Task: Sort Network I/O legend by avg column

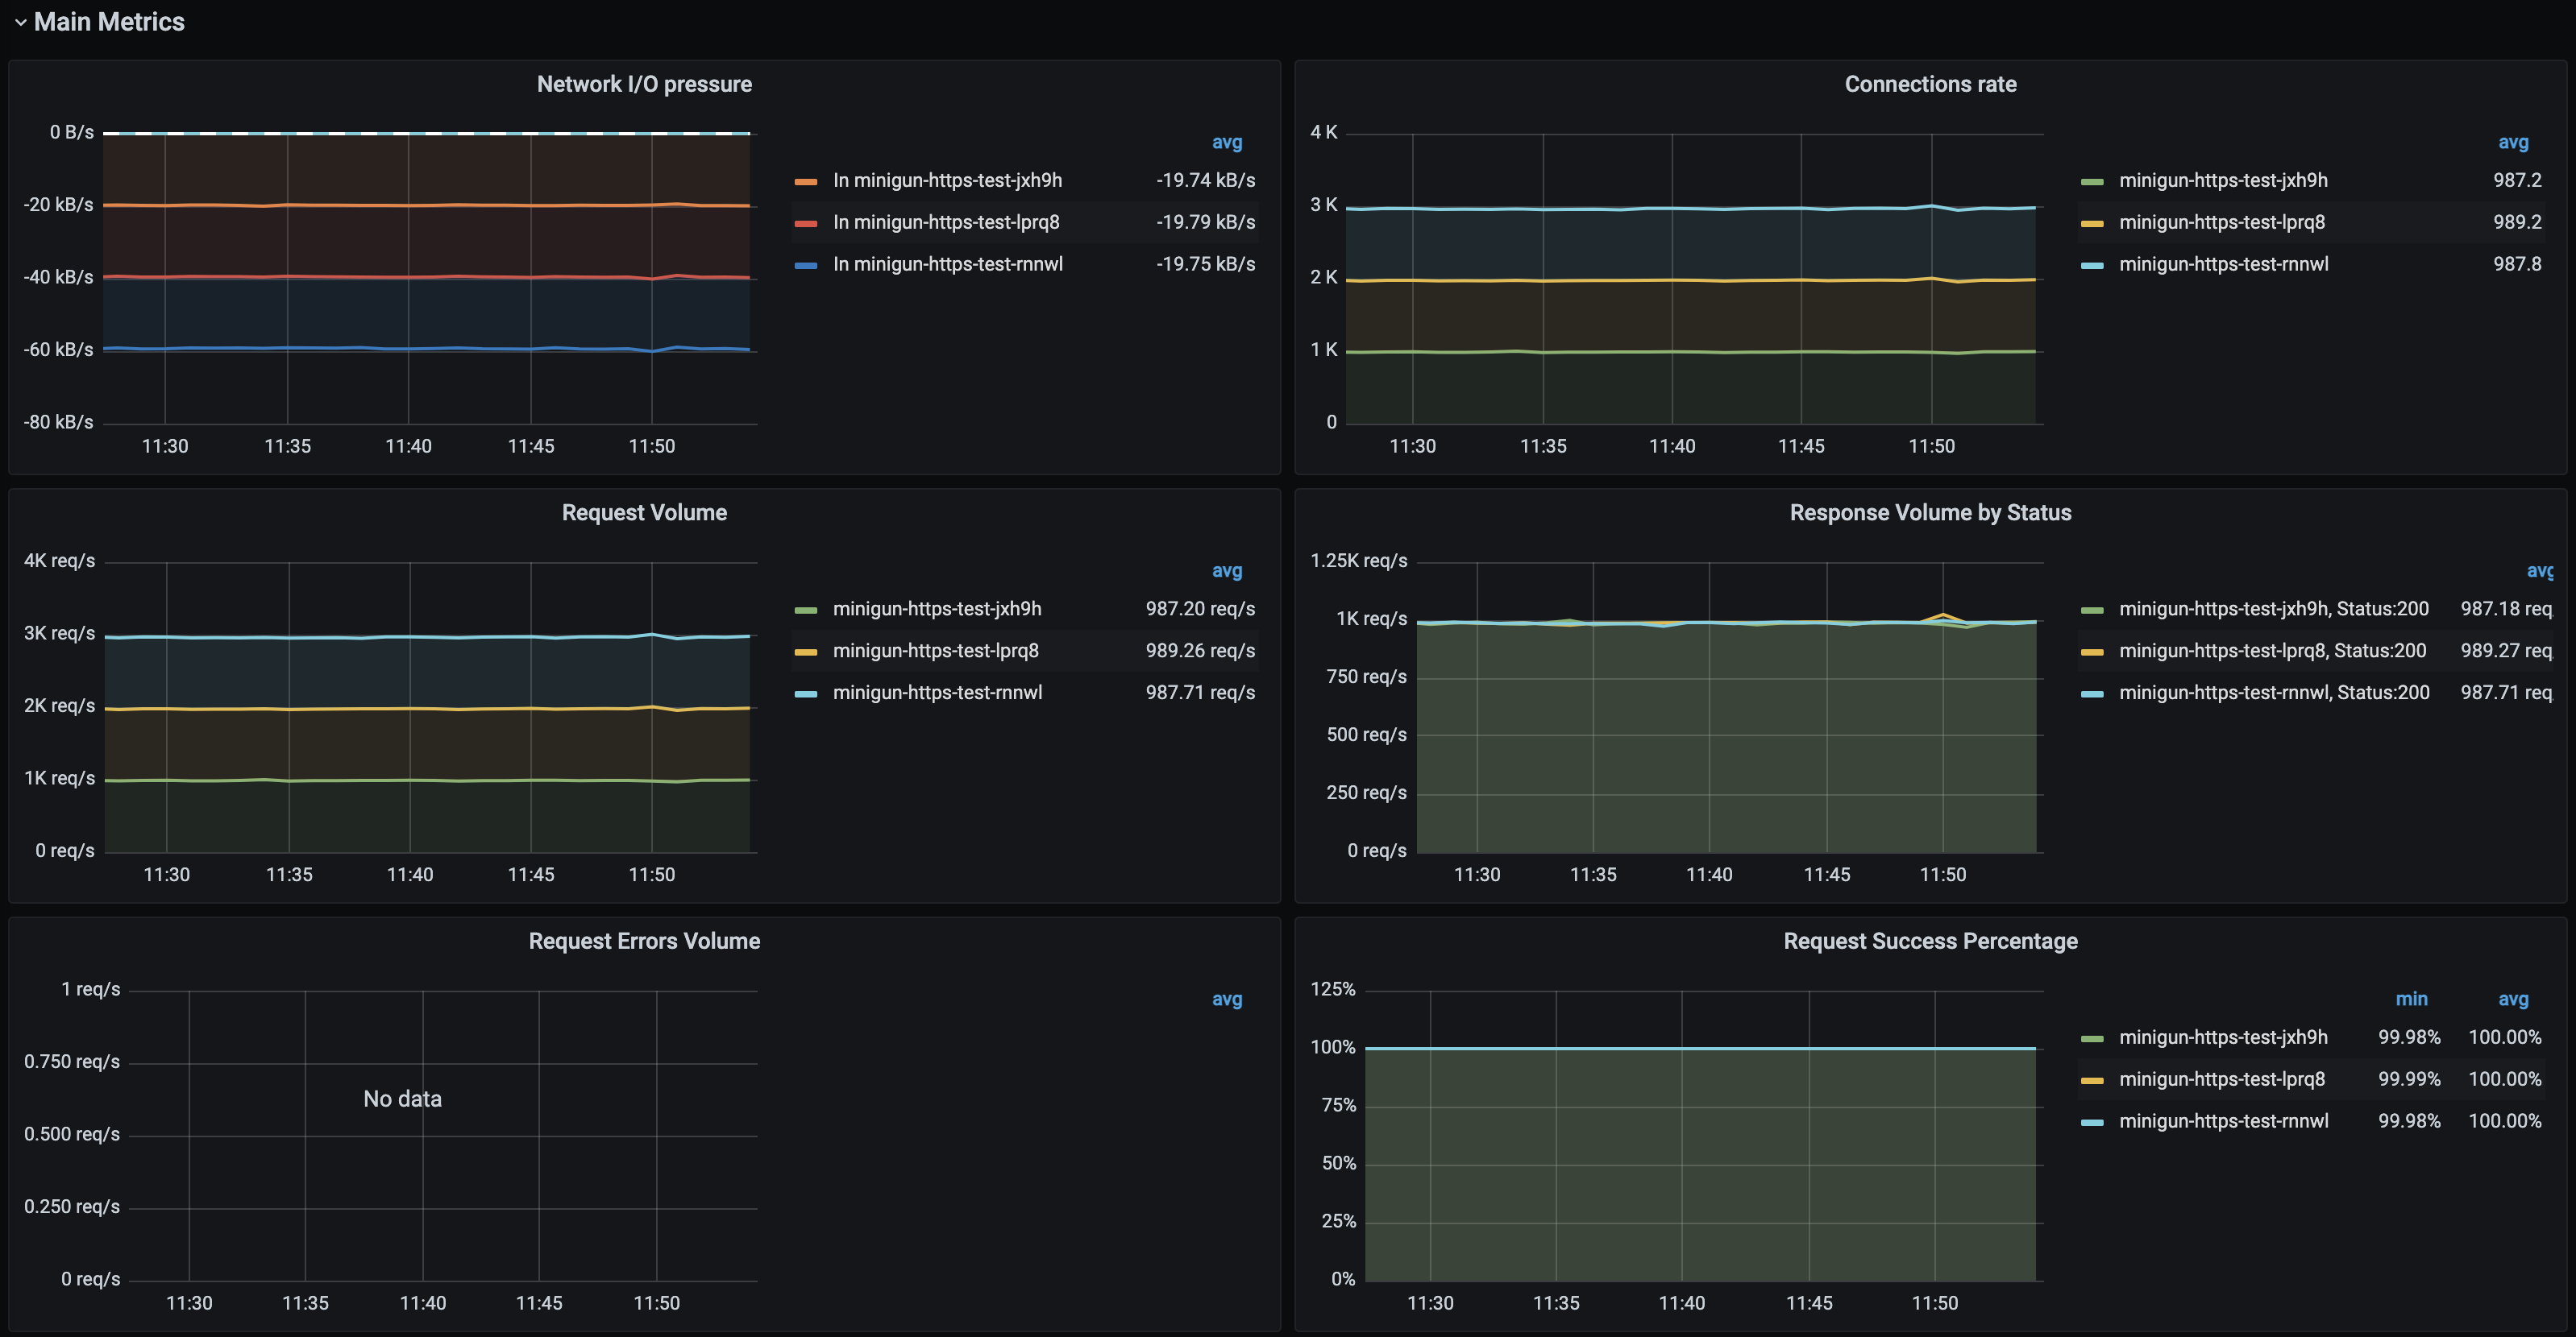Action: tap(1227, 142)
